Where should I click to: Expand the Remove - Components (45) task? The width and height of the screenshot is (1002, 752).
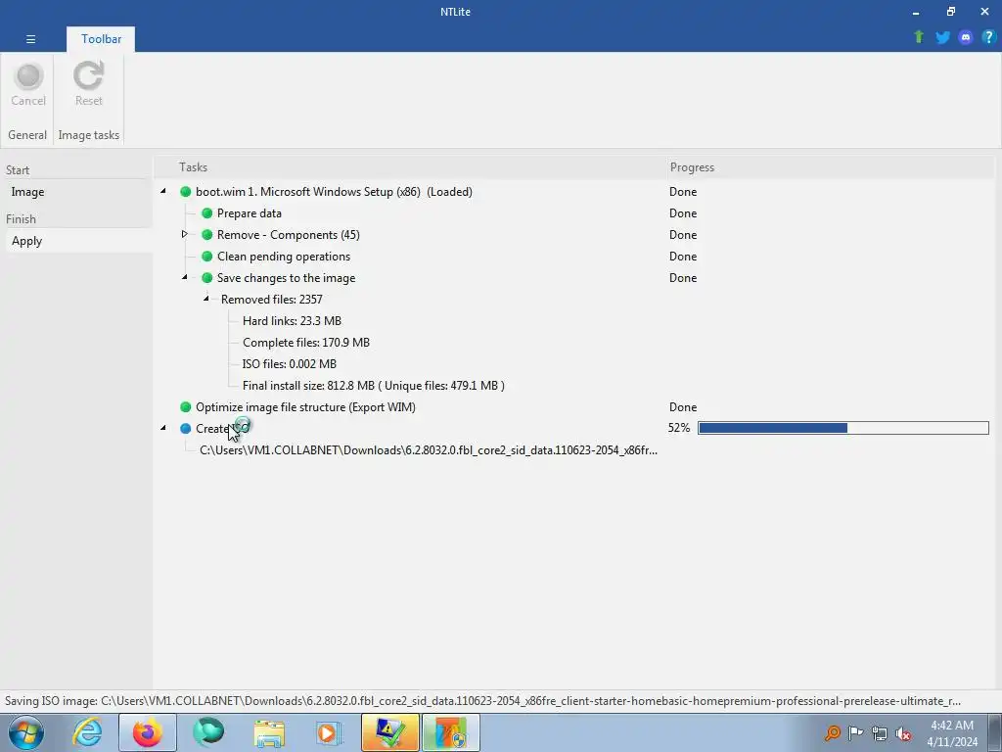coord(184,234)
